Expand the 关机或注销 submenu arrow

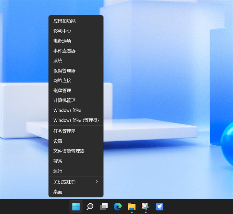coord(97,182)
